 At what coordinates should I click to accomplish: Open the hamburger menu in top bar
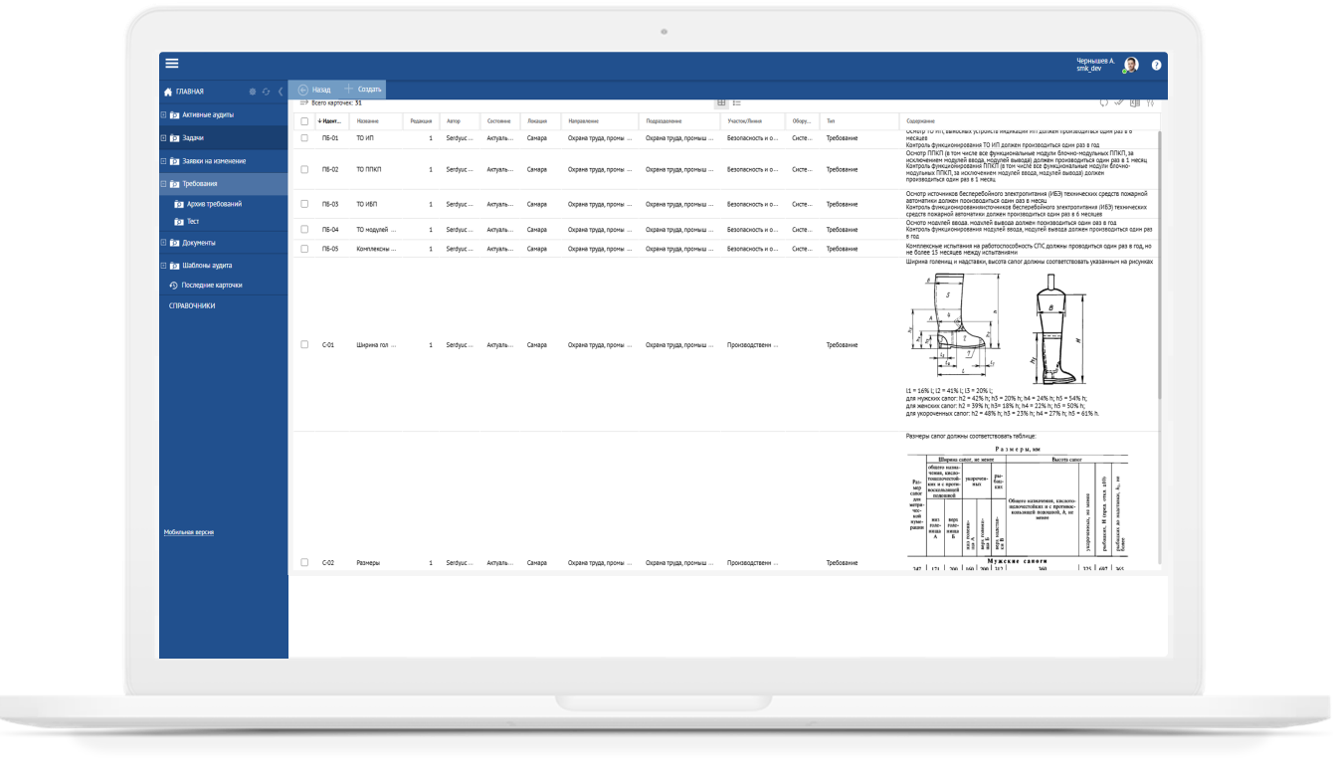[x=172, y=64]
